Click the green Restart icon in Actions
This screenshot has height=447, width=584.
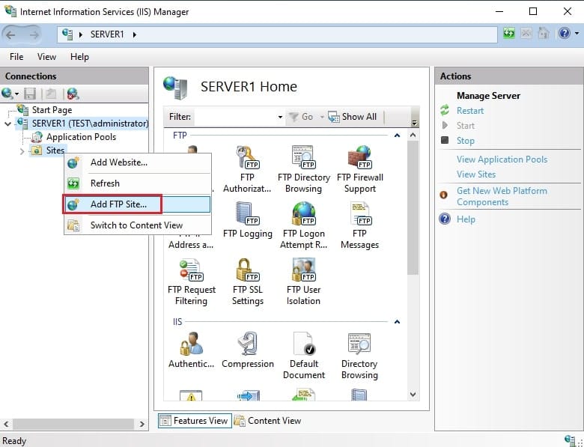[x=445, y=110]
